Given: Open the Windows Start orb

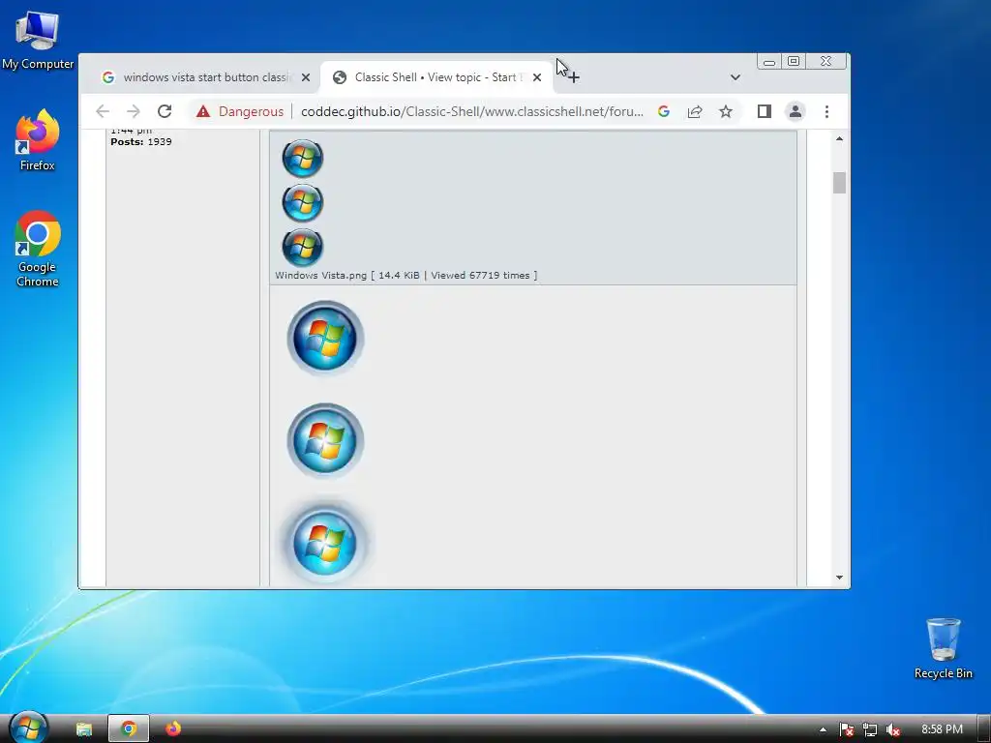Looking at the screenshot, I should [x=28, y=728].
